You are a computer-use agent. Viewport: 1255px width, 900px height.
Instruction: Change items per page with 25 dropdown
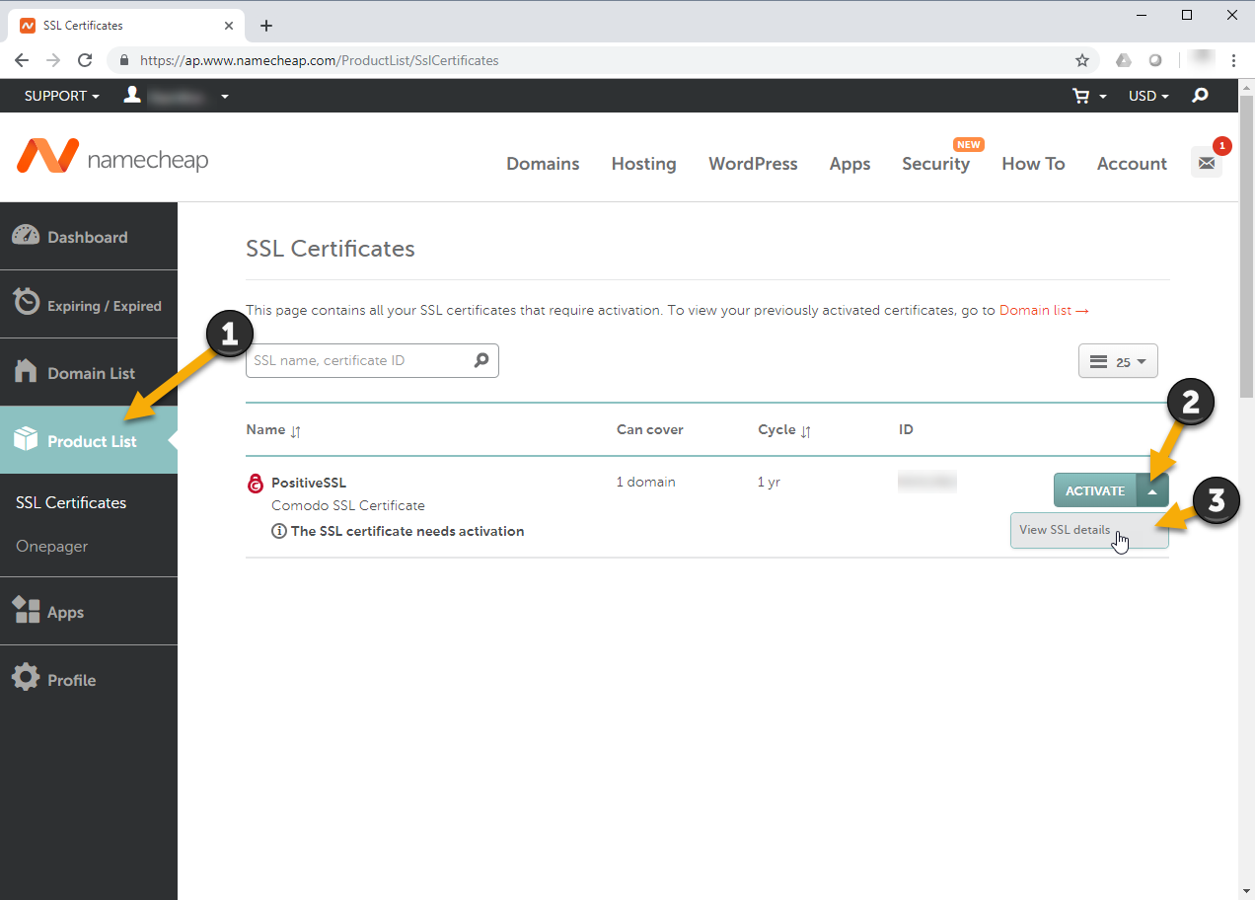[x=1118, y=361]
